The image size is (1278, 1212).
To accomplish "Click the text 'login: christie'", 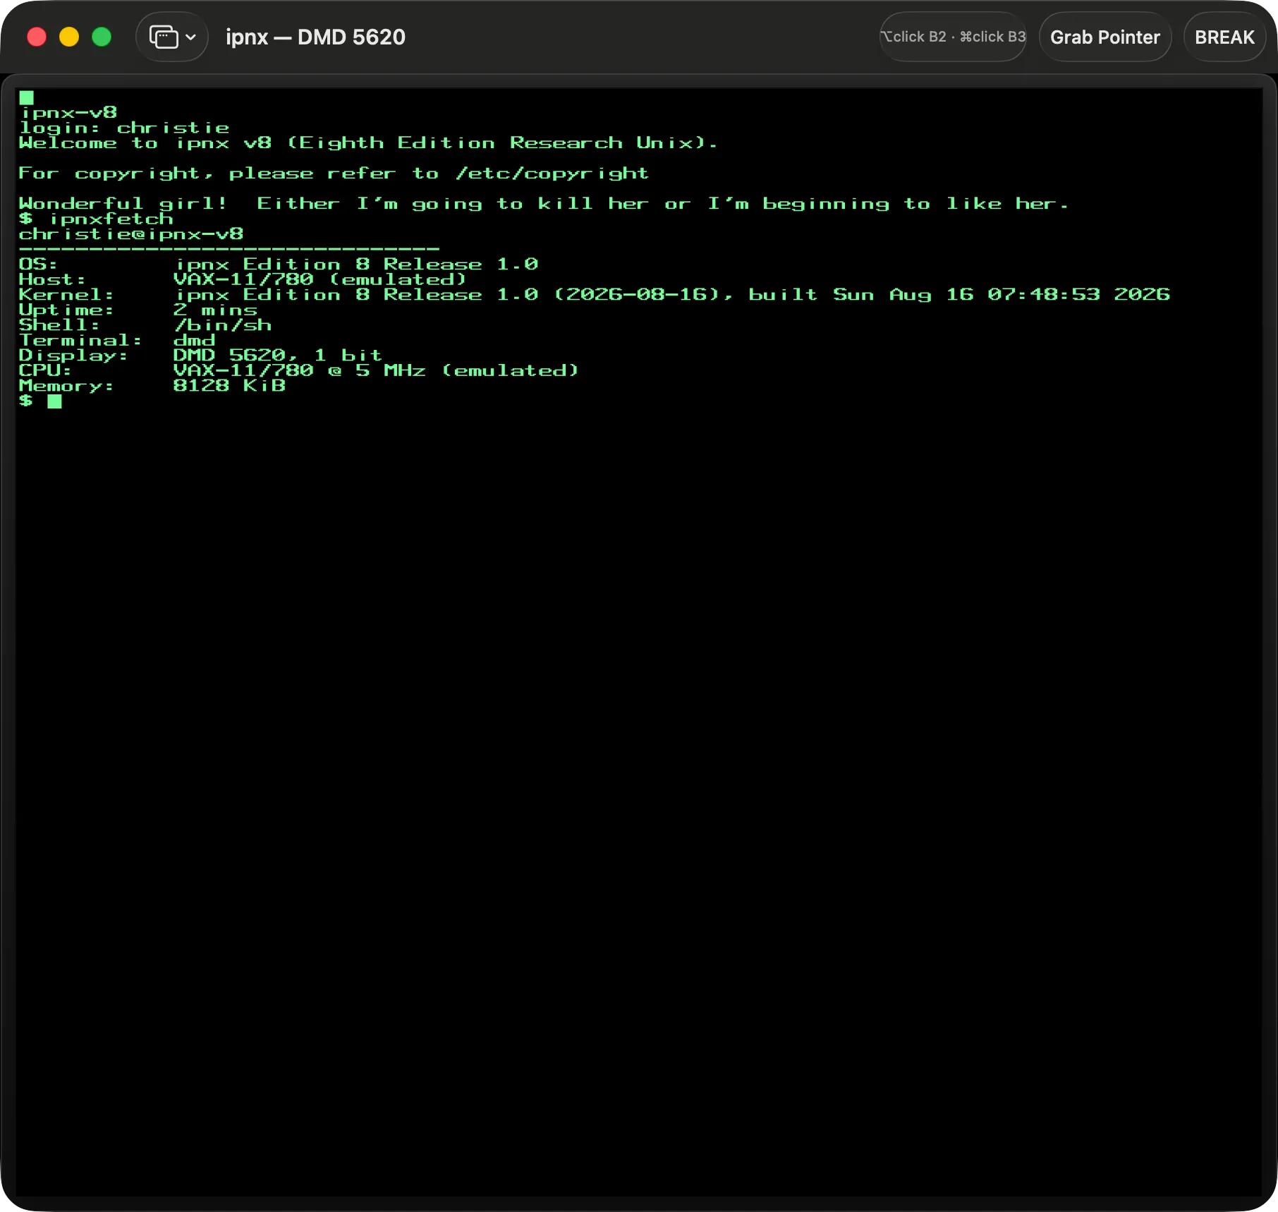I will tap(124, 128).
